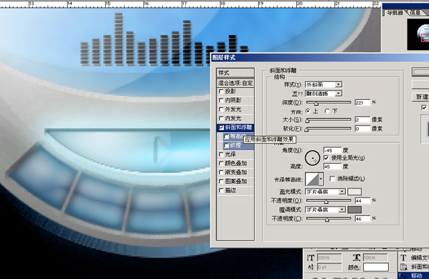The image size is (429, 279).
Task: Select the 斜面和浮雕 history state icon
Action: point(404,267)
